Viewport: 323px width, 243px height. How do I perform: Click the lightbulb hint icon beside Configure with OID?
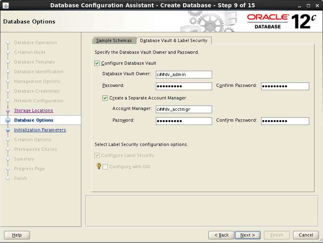coord(99,166)
